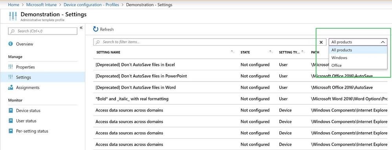
Task: Sort by Setting Type arrow icon
Action: pos(303,52)
